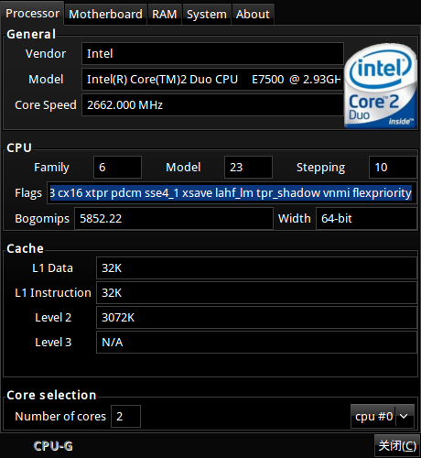Click the Level 2 field 3072K
This screenshot has height=458, width=421.
point(256,318)
